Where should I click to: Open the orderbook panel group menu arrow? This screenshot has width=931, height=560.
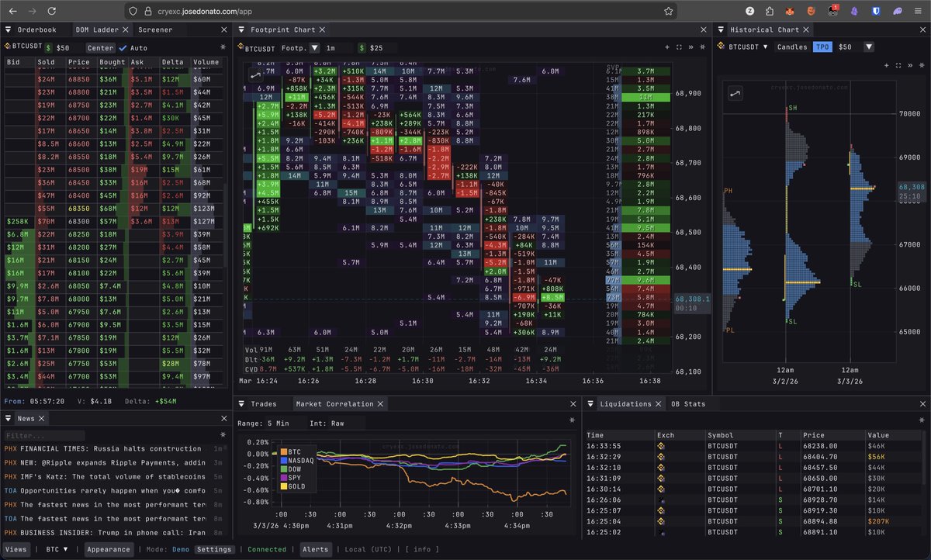pyautogui.click(x=9, y=29)
